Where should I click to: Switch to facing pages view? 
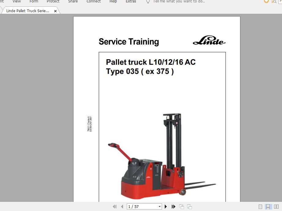pos(276,207)
